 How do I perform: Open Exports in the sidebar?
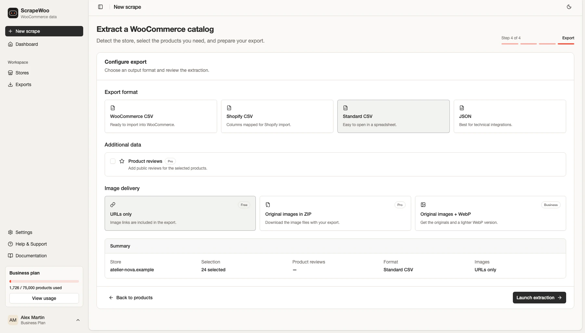(44, 84)
